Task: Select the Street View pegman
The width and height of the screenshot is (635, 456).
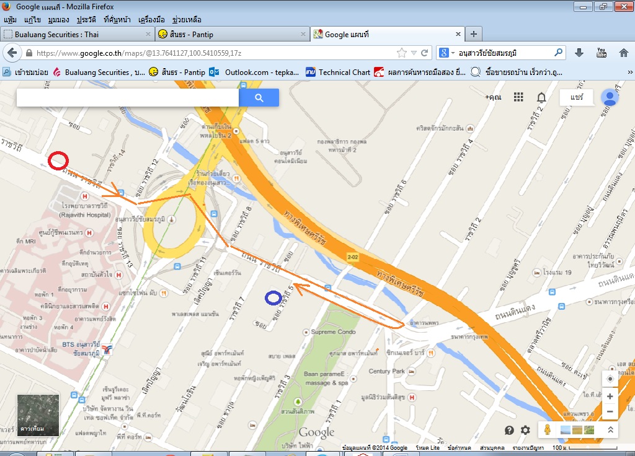Action: pyautogui.click(x=548, y=430)
